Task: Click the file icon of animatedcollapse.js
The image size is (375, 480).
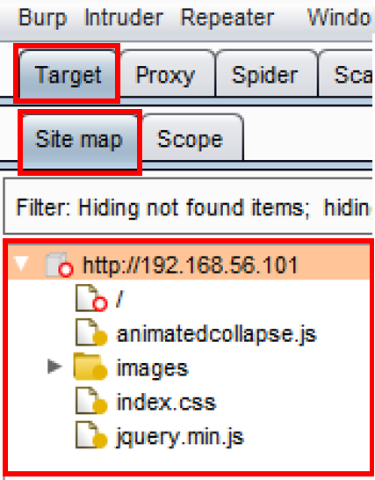Action: pos(91,332)
